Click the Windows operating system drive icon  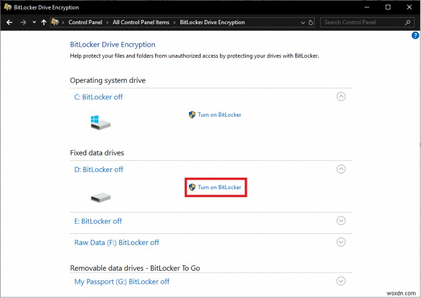[x=101, y=123]
